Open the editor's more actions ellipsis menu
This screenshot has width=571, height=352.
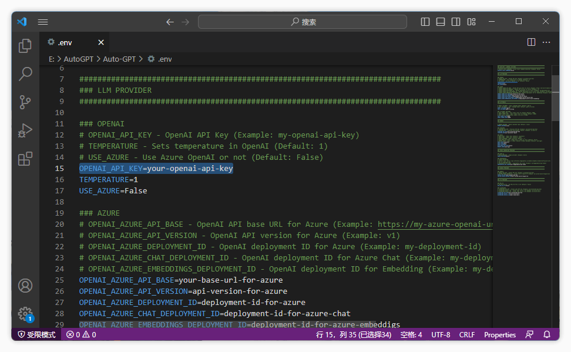547,42
